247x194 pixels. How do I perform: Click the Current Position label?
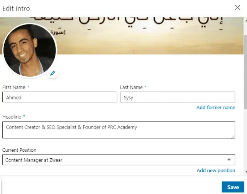click(19, 150)
